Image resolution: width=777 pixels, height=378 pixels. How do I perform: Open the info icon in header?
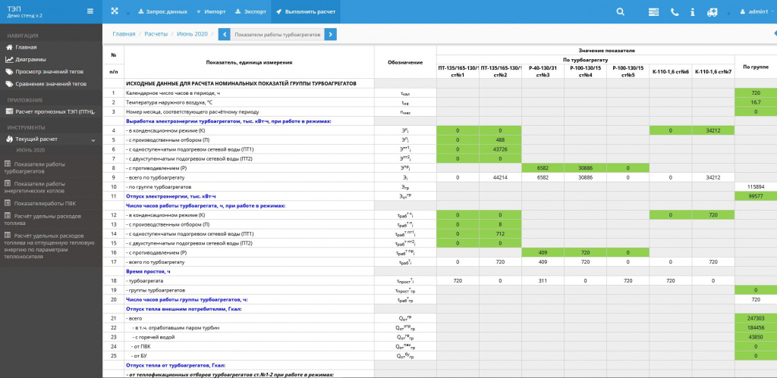tap(692, 12)
